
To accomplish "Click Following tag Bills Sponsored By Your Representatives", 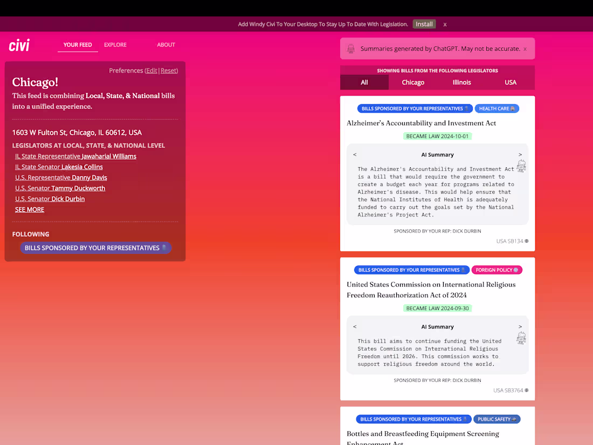I will click(95, 248).
